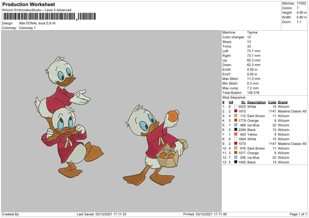Click the black swatch beside stitch count 2384

[235, 130]
